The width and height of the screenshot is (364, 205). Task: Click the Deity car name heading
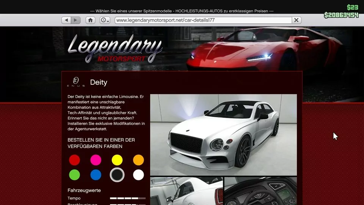(99, 82)
